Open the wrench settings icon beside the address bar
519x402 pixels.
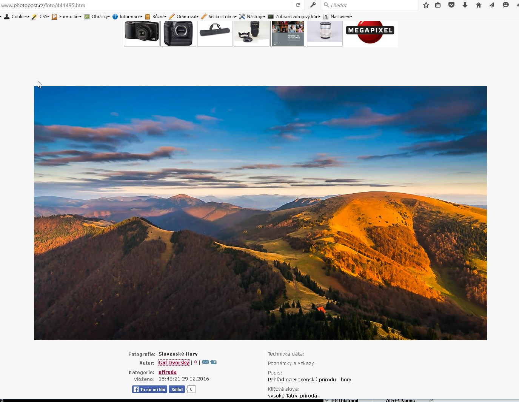[313, 5]
